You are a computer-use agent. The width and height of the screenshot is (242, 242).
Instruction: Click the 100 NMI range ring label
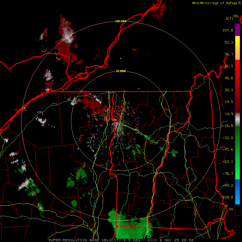click(121, 21)
